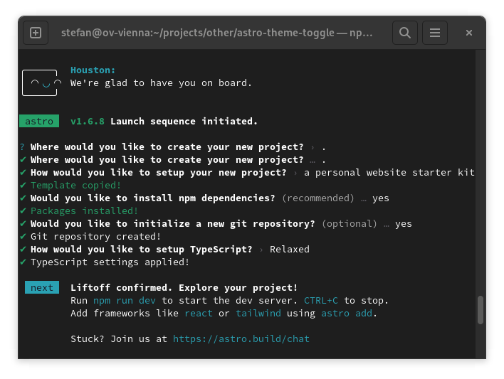Viewport: 504px width, 379px height.
Task: Click the CTRL+C shortcut text
Action: [321, 301]
